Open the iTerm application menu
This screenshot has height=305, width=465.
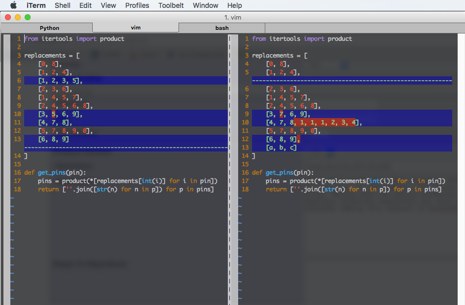pyautogui.click(x=36, y=5)
